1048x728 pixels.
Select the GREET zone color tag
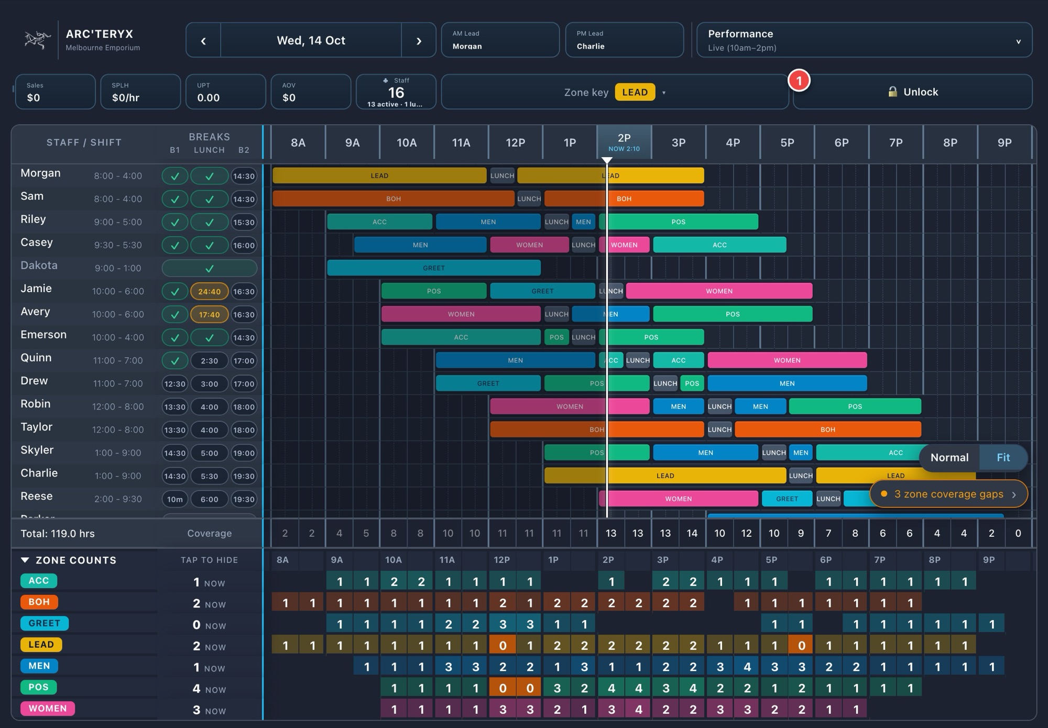[45, 623]
